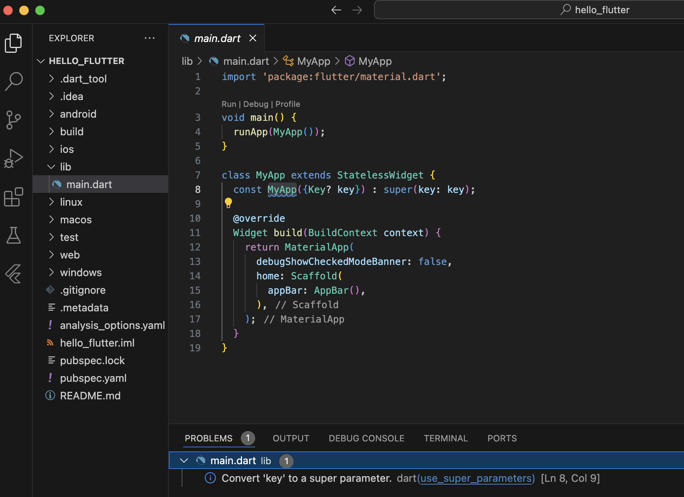
Task: Click the MyApp constructor name on line 8
Action: (282, 189)
